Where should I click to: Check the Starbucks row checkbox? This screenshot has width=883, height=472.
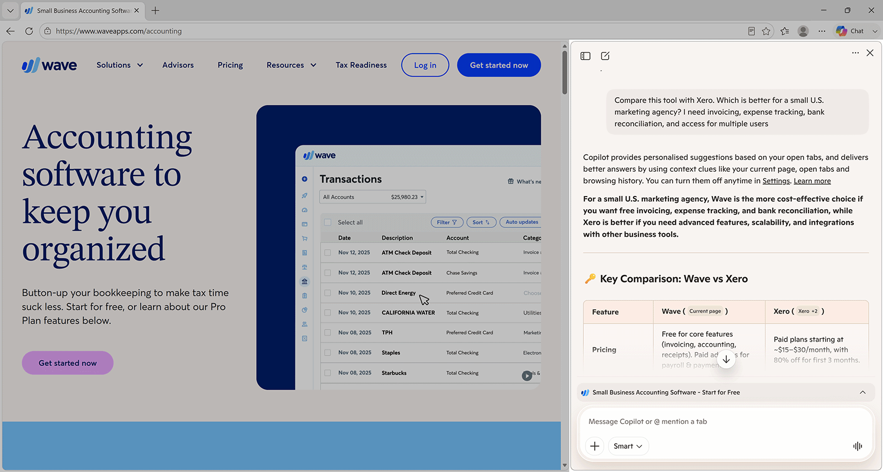click(327, 373)
